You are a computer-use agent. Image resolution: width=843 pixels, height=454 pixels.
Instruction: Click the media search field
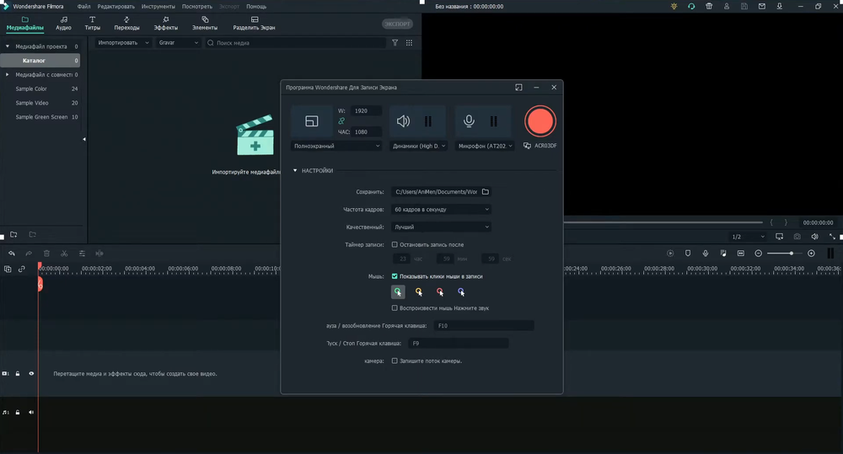(x=296, y=43)
